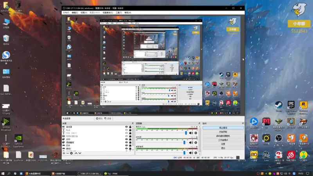Click the 桌面音频 volume slider handle
This screenshot has width=313, height=176.
(184, 153)
